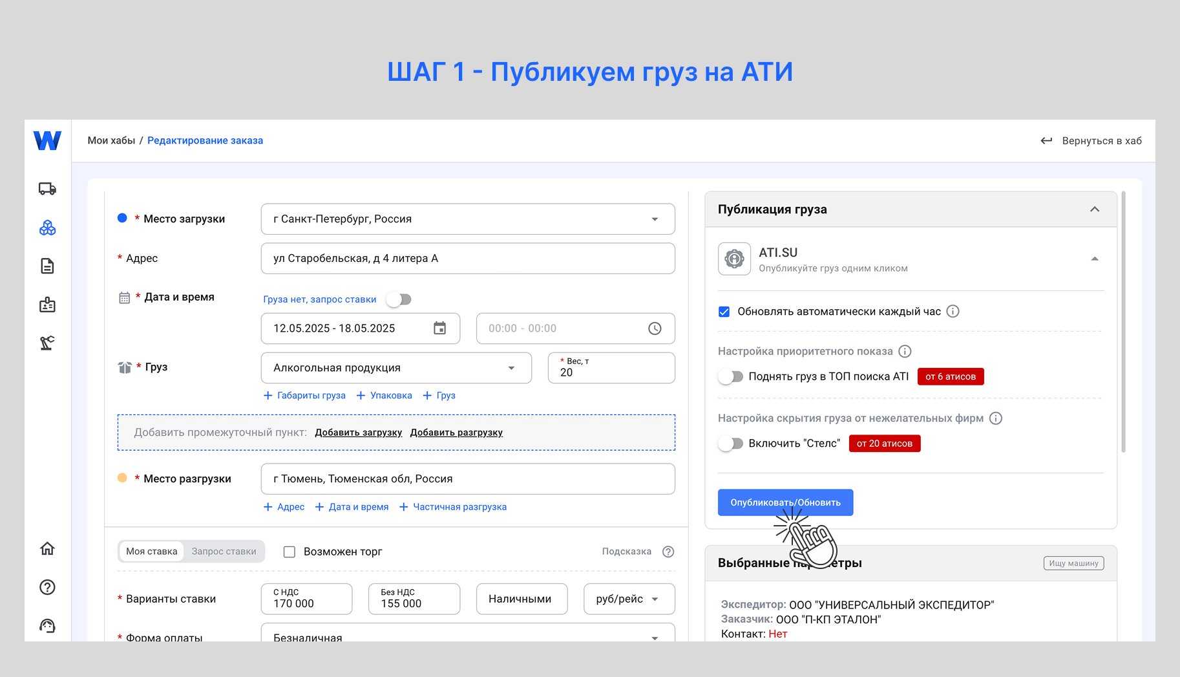Click Добавить разгрузку link

(x=456, y=433)
